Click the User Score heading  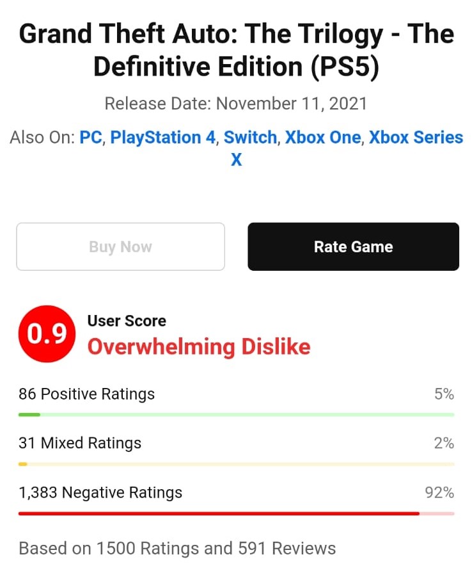click(127, 321)
